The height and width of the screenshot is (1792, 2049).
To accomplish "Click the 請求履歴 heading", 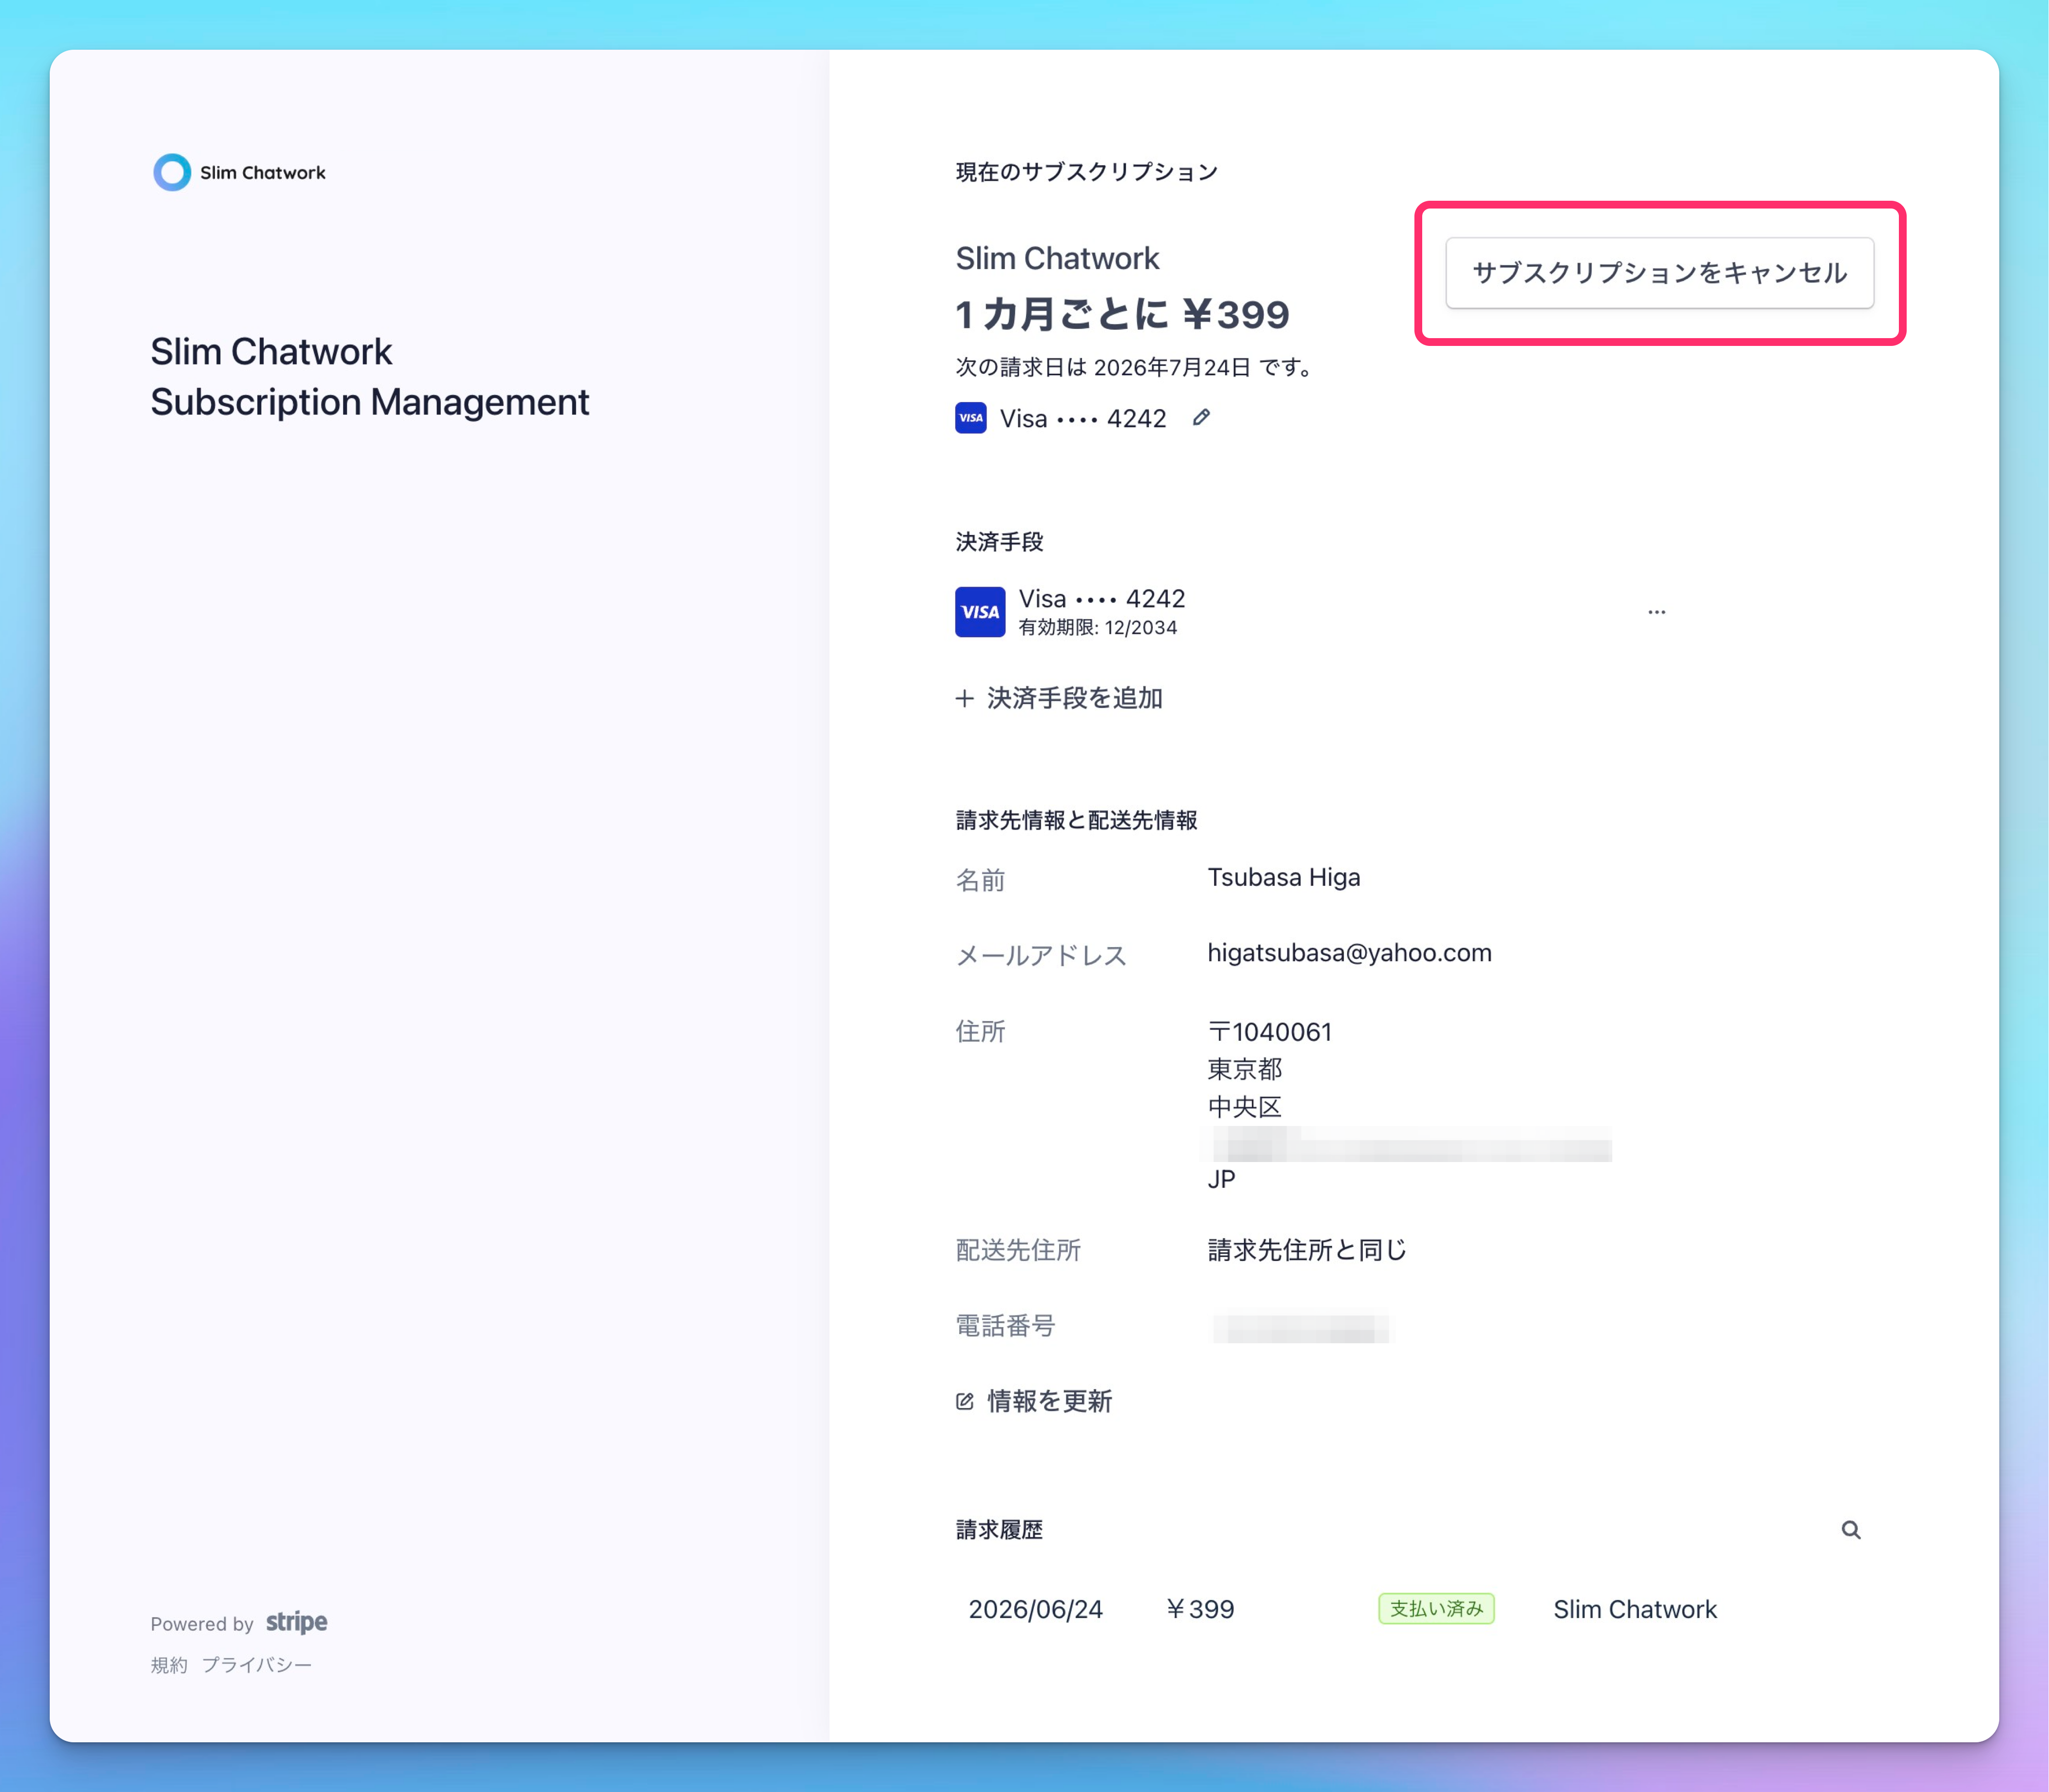I will 999,1530.
